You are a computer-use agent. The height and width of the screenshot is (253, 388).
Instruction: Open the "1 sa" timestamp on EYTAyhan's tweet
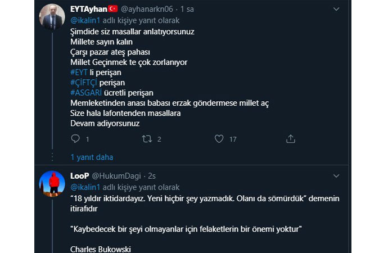188,10
